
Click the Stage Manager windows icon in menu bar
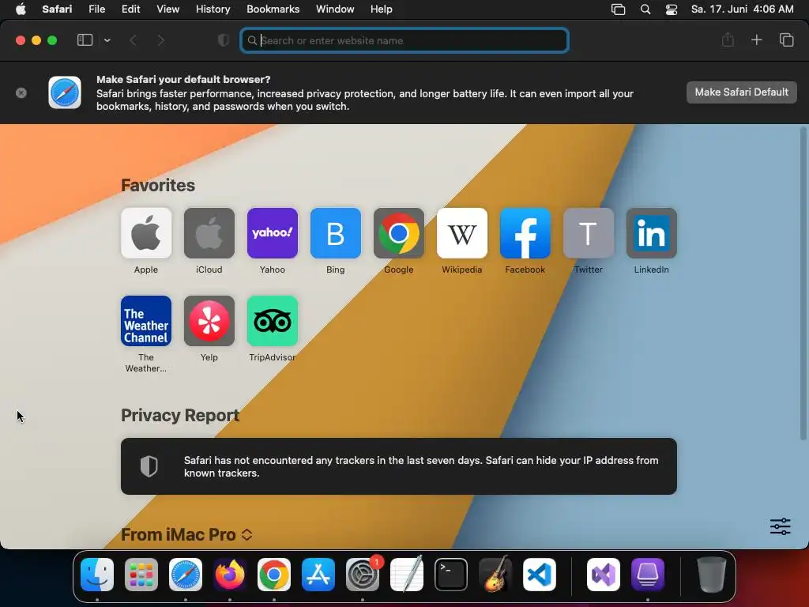(618, 9)
